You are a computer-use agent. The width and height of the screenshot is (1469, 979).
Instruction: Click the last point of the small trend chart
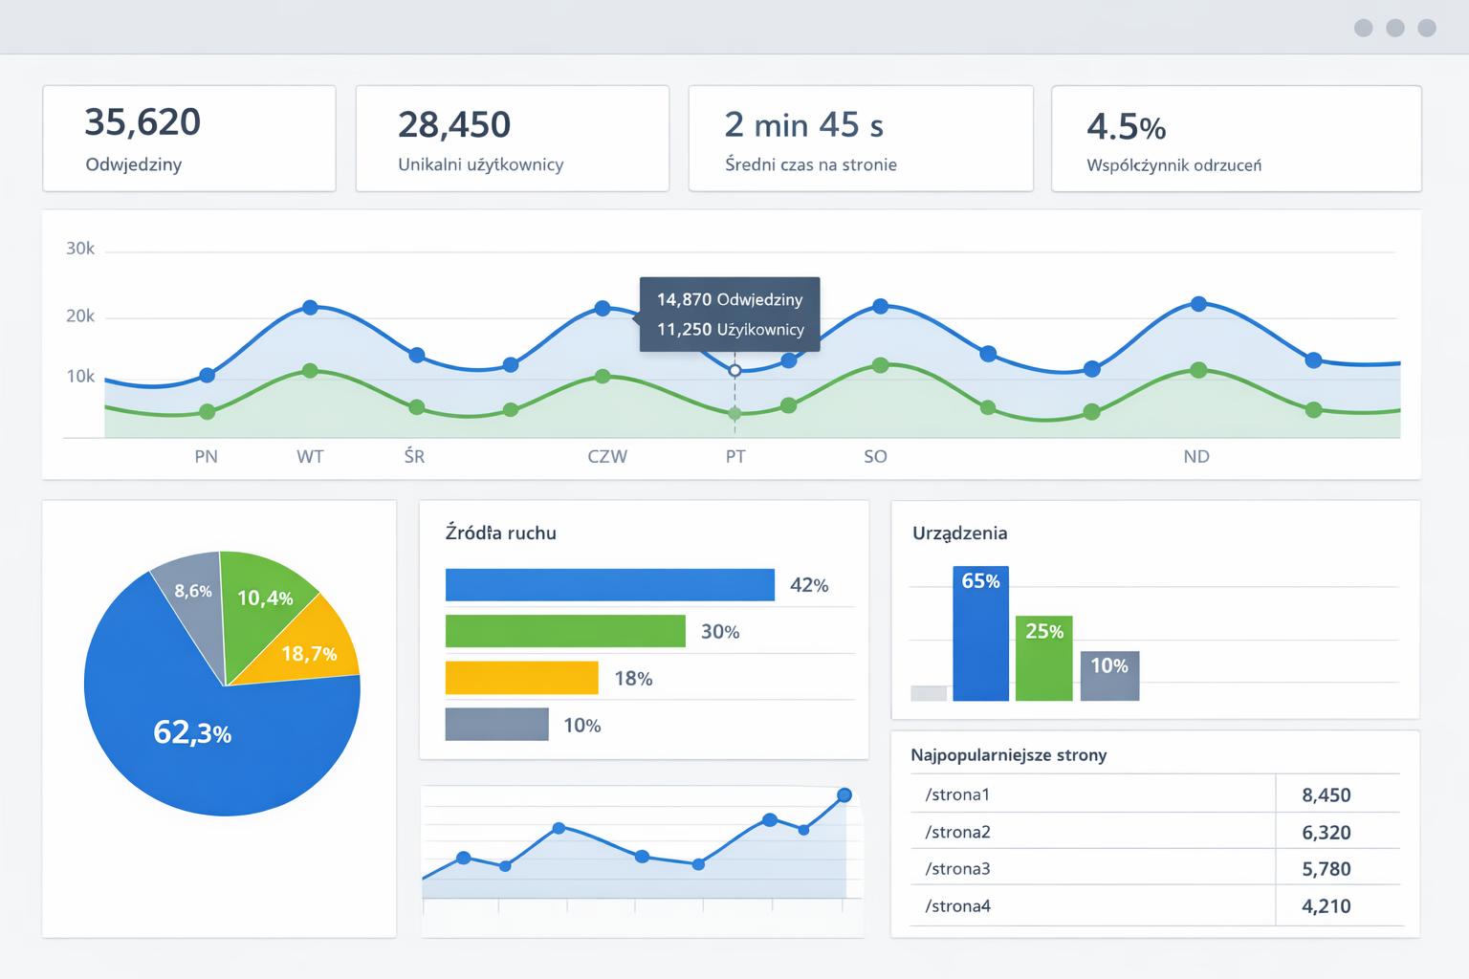[844, 795]
